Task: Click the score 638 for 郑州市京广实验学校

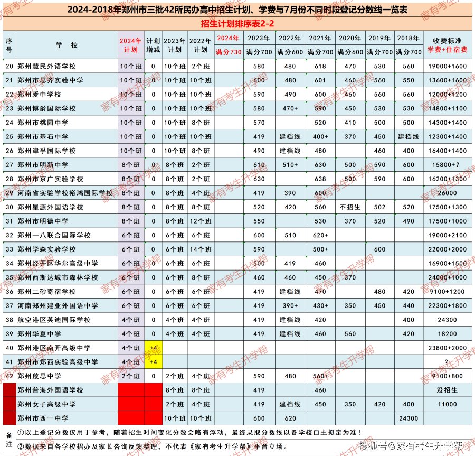Action: click(320, 179)
